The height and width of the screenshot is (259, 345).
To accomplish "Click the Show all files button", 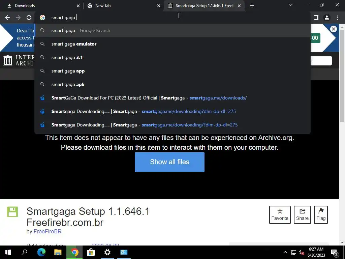I will pos(170,162).
